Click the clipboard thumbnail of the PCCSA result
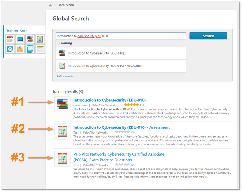Screen dimensions: 242x192 62,159
